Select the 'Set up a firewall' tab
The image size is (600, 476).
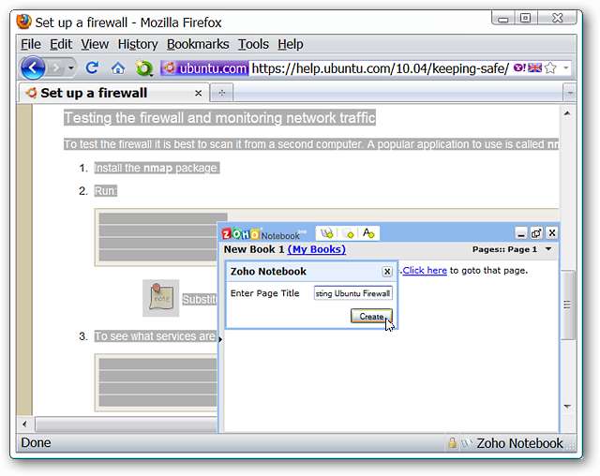[113, 93]
